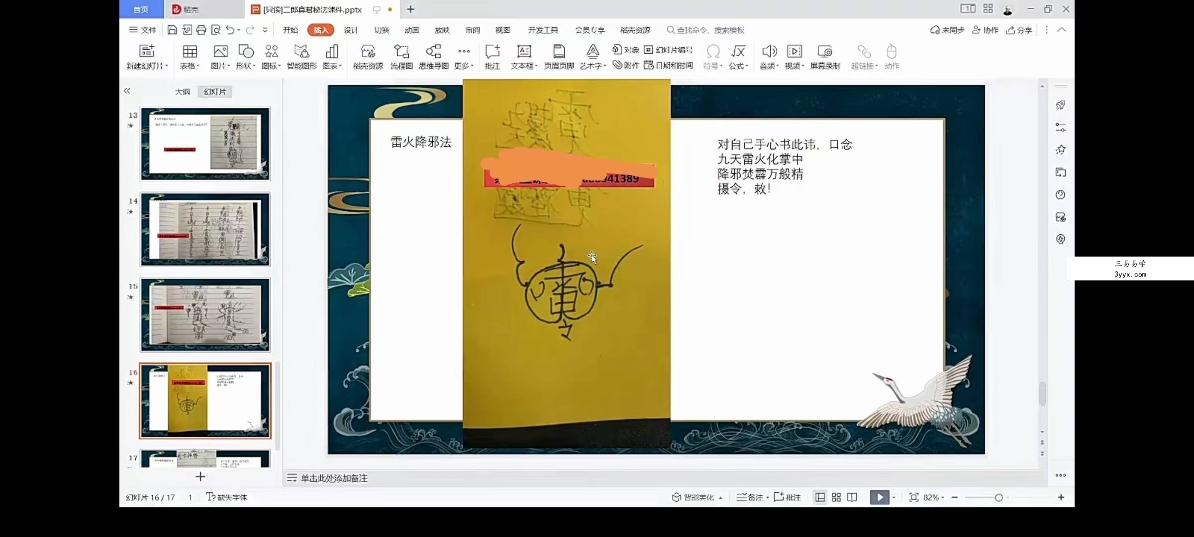Insert a table with the 表格 icon
Image resolution: width=1194 pixels, height=537 pixels.
point(190,57)
